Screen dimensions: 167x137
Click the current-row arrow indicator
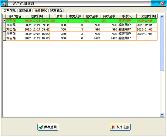pos(4,21)
